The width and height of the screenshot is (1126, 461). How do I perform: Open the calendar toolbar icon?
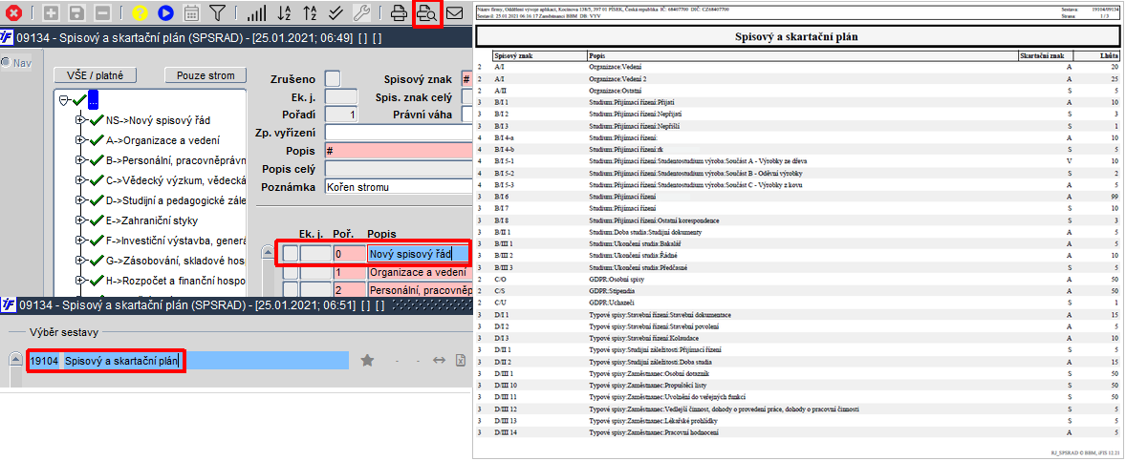point(191,12)
